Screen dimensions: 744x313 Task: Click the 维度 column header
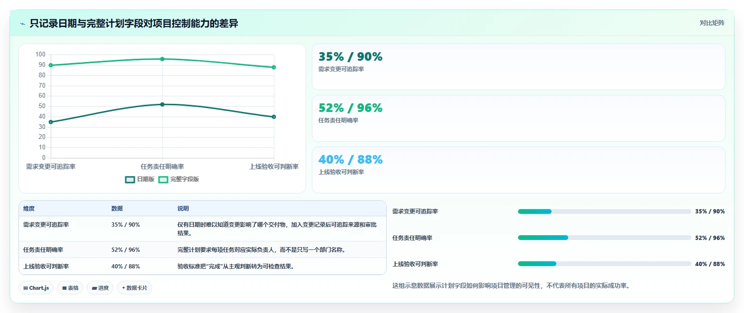(x=29, y=209)
